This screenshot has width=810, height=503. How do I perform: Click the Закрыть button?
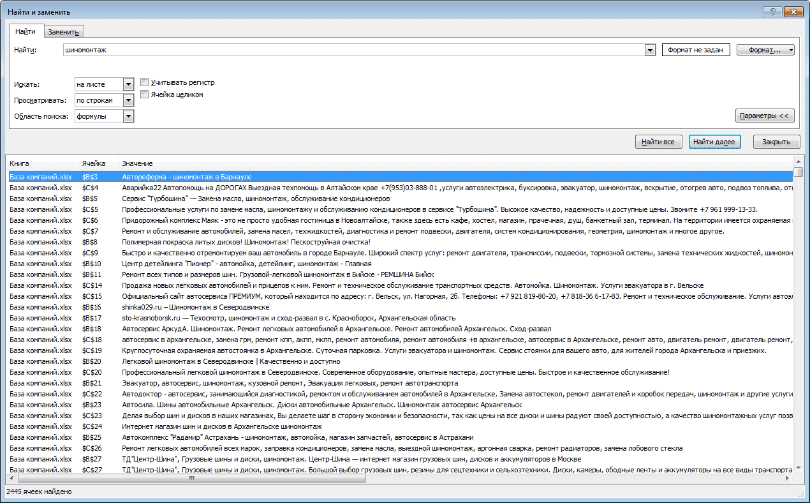pos(777,142)
